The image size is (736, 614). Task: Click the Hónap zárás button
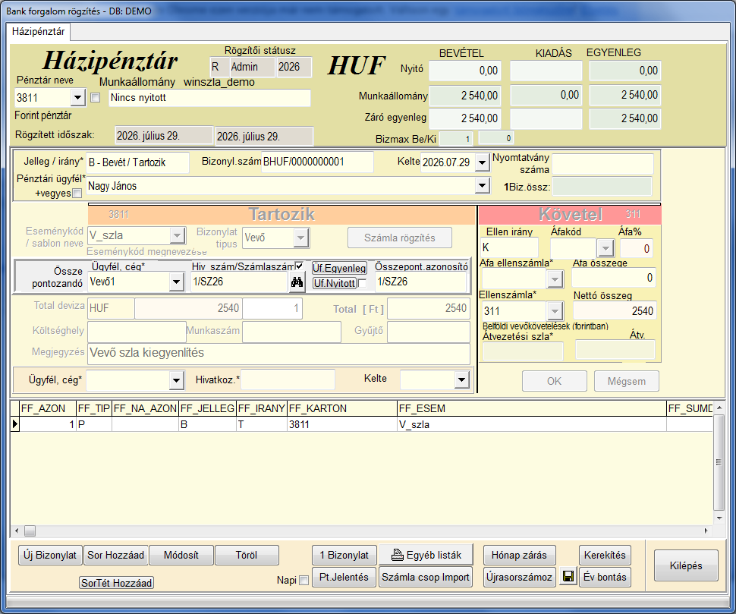(519, 555)
